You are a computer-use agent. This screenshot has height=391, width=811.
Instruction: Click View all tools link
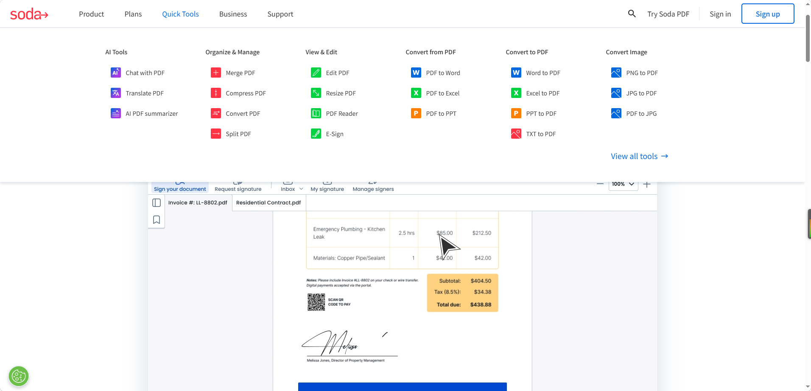tap(640, 156)
